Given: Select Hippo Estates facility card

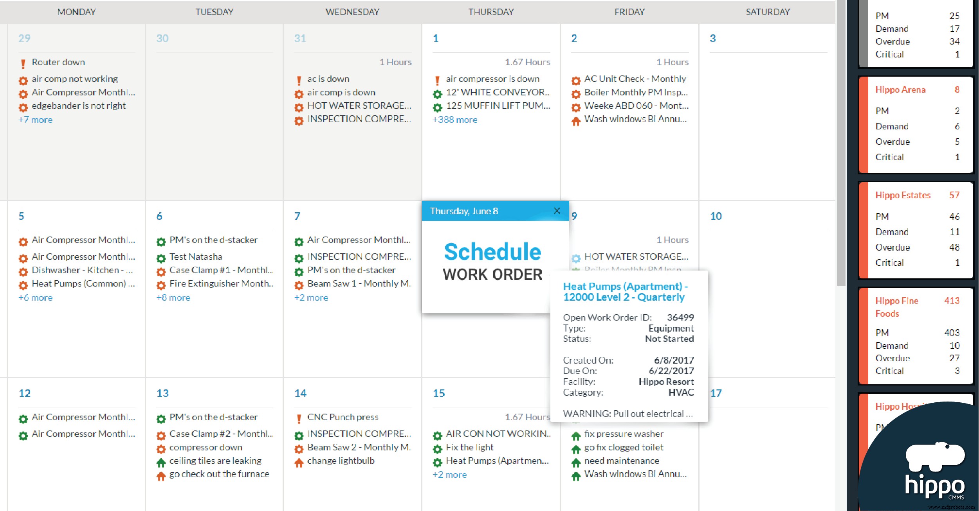Looking at the screenshot, I should click(x=916, y=230).
